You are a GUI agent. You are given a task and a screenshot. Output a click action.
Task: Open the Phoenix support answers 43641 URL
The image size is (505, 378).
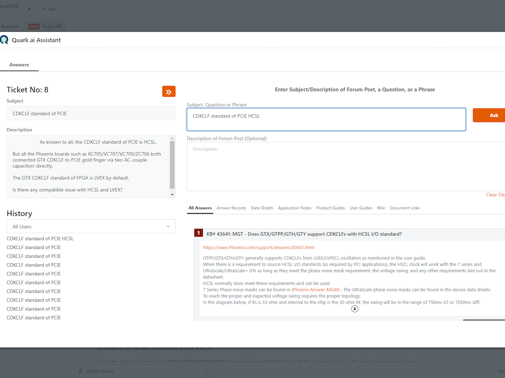pyautogui.click(x=258, y=248)
